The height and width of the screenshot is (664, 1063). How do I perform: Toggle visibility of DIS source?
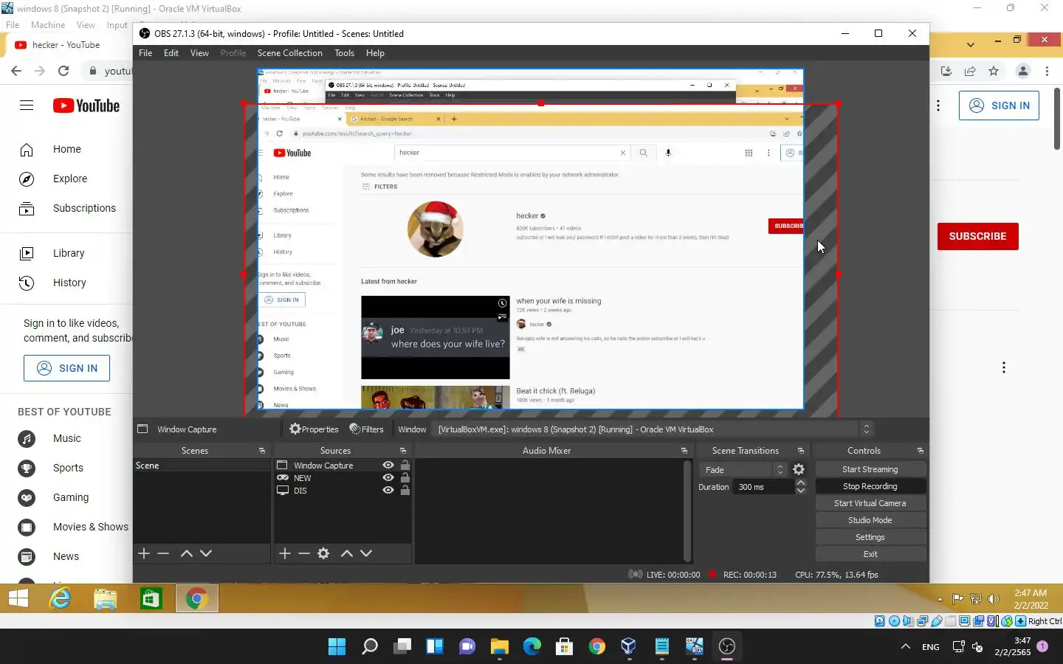coord(388,491)
